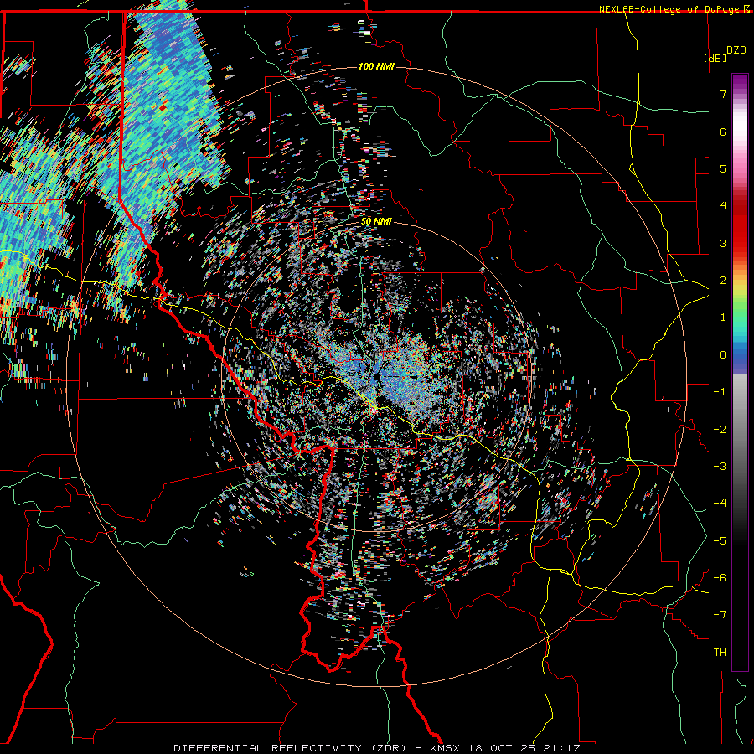This screenshot has height=754, width=754.
Task: Click the 0 value on the color scale
Action: [723, 355]
